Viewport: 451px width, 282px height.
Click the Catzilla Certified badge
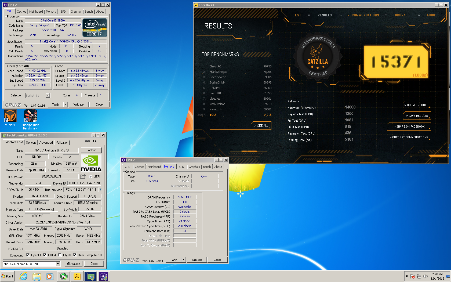[318, 57]
